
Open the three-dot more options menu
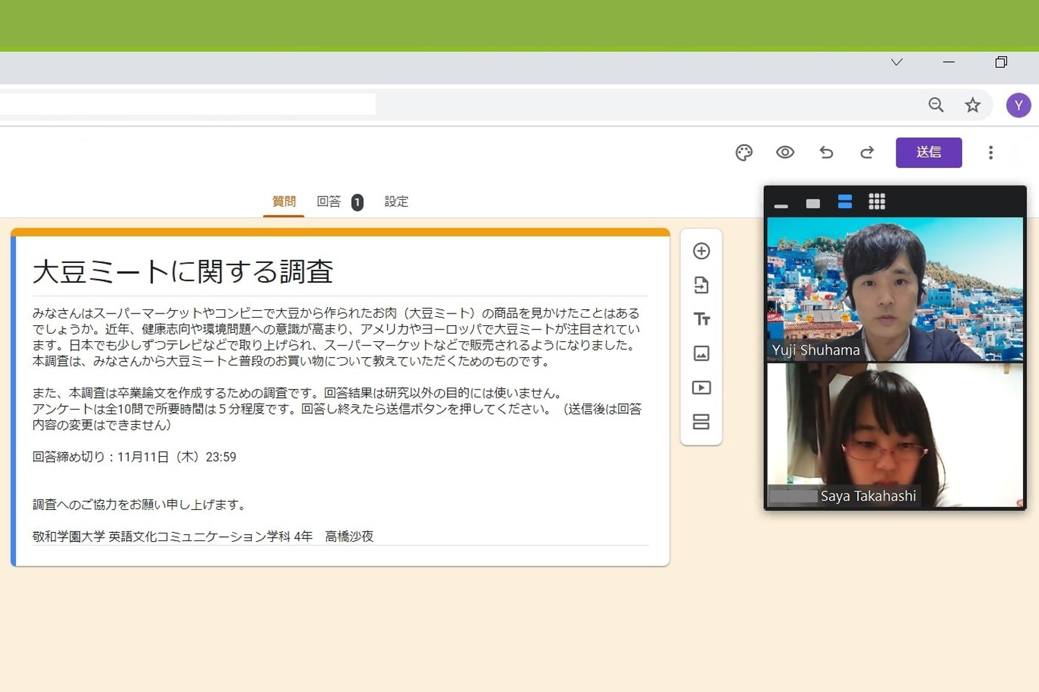tap(991, 153)
